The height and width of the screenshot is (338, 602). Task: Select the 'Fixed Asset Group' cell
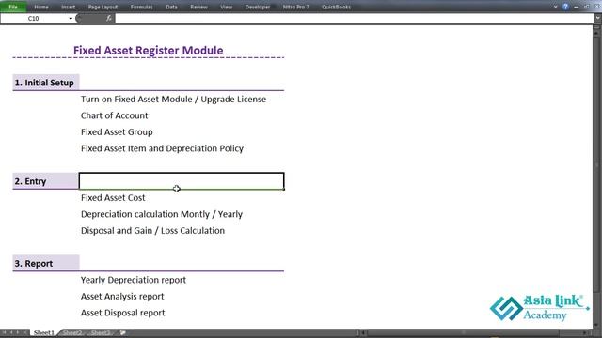(117, 131)
